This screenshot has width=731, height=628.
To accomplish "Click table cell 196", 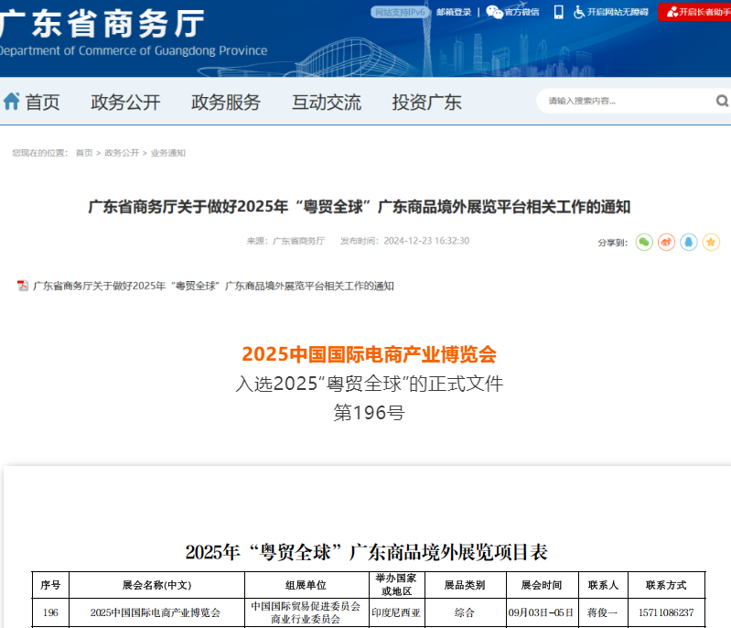I will tap(50, 612).
